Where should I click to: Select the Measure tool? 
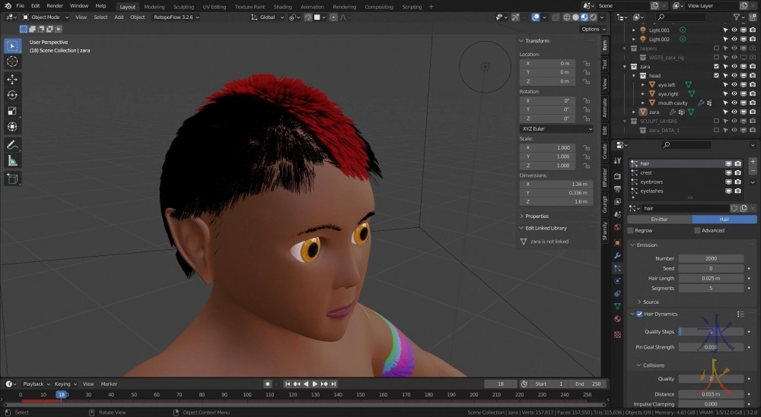click(x=12, y=161)
